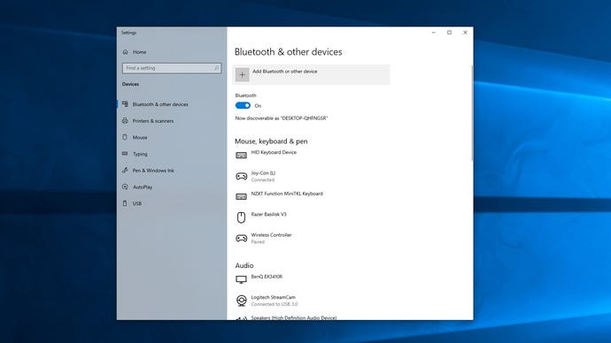The image size is (611, 343).
Task: Click the pen ink icon in sidebar
Action: point(125,170)
